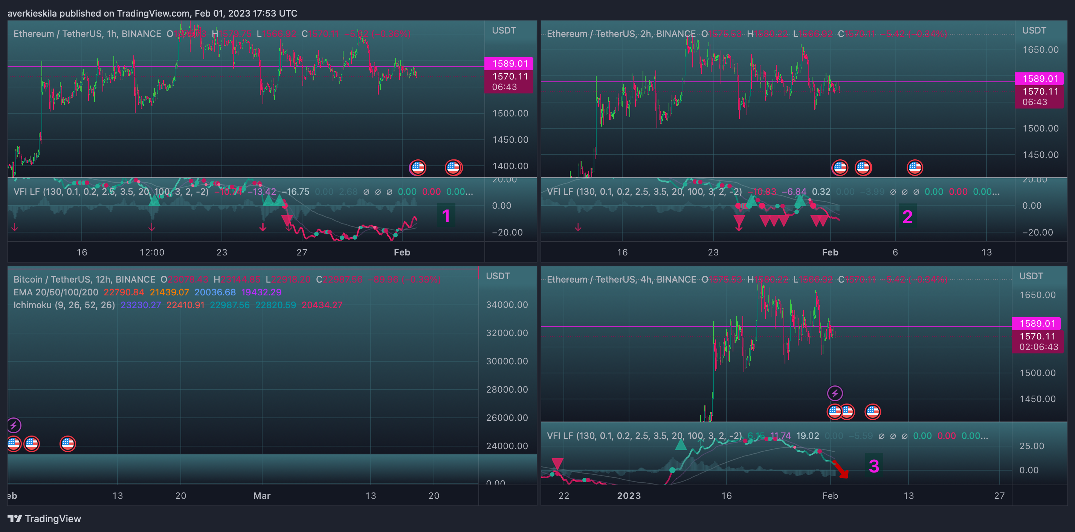This screenshot has height=532, width=1075.
Task: Click the 2023 label on the 4h chart time axis
Action: click(x=629, y=496)
